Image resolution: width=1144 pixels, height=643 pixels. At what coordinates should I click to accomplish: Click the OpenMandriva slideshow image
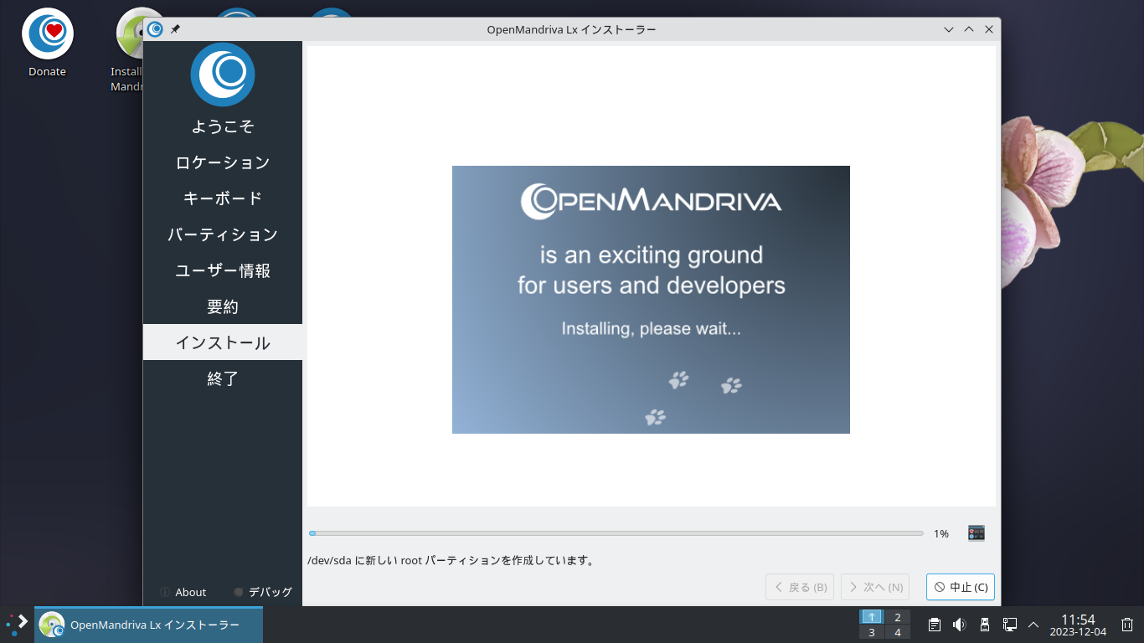[651, 300]
